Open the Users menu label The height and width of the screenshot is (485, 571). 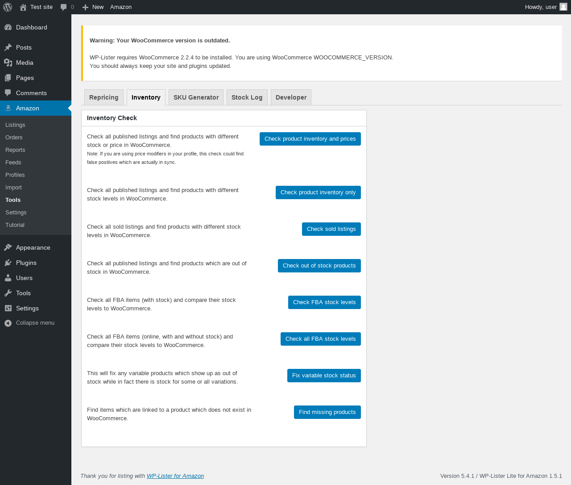(24, 278)
